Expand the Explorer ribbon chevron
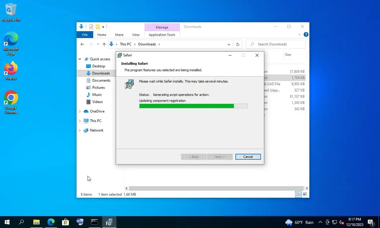This screenshot has height=228, width=380. (x=299, y=34)
